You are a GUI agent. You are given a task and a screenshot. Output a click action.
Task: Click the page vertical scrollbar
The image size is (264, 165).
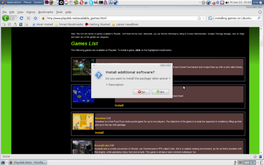[x=261, y=91]
